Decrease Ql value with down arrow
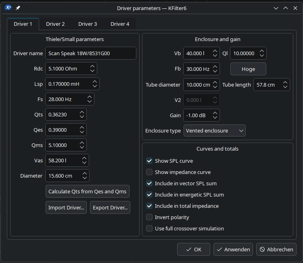The image size is (303, 263). [x=262, y=56]
